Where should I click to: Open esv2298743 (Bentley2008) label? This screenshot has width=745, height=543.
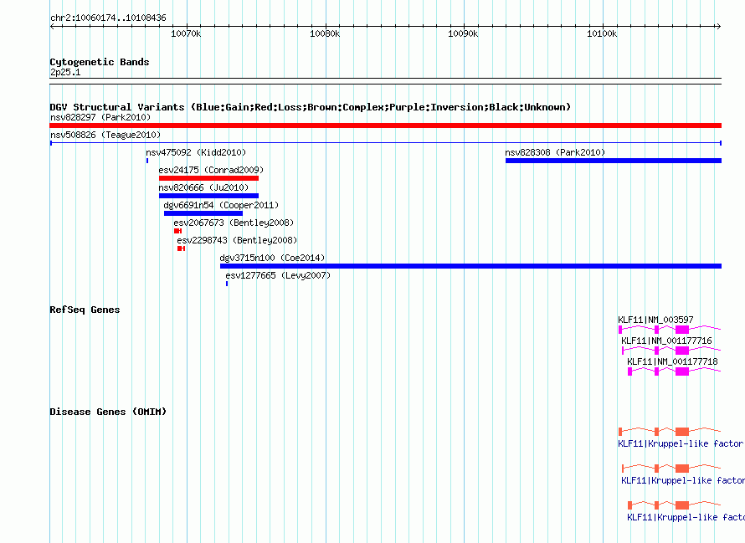[237, 240]
